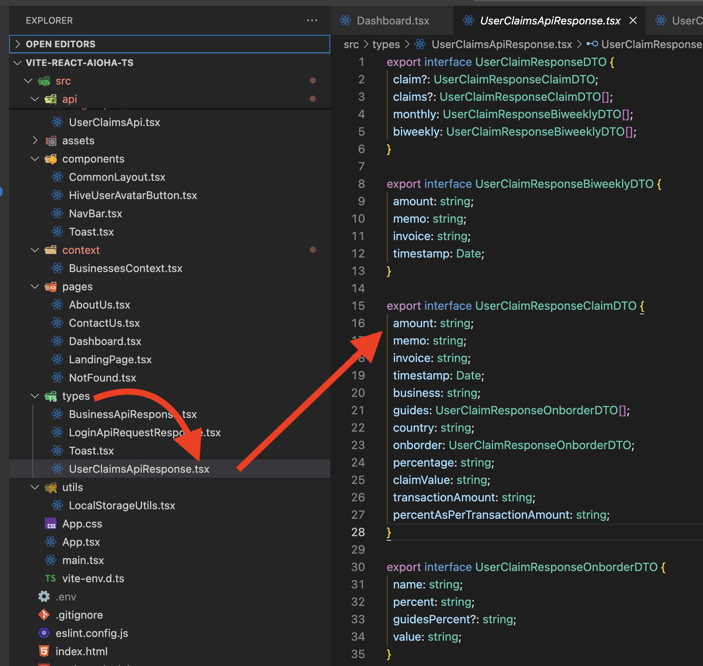Collapse the components folder chevron

tap(35, 159)
